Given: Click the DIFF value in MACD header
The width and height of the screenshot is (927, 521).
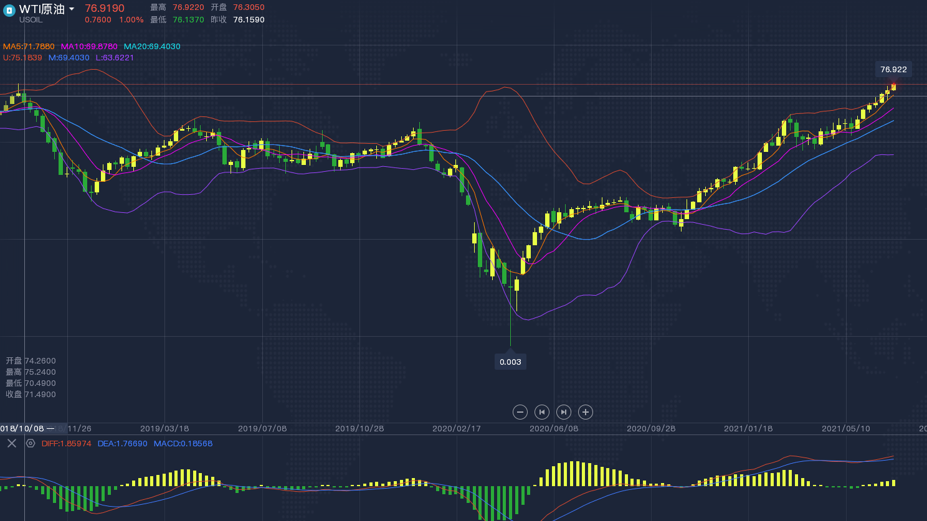Looking at the screenshot, I should (x=67, y=444).
